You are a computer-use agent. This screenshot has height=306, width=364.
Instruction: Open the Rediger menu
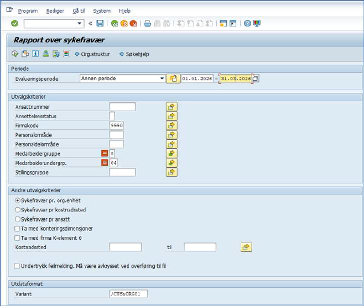coord(55,11)
